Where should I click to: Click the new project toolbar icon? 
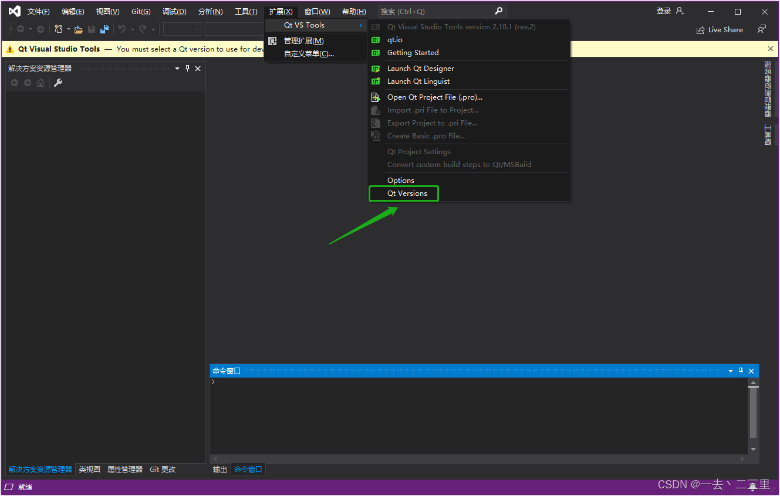58,29
